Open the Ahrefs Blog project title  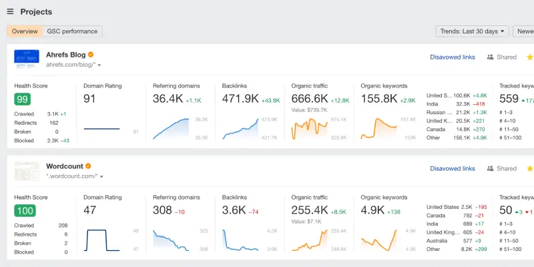[65, 55]
